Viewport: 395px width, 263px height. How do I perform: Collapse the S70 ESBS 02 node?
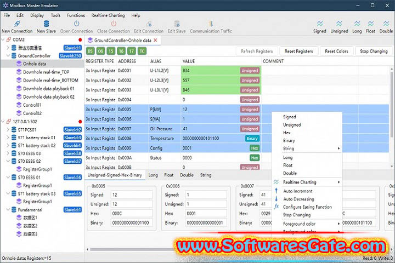[x=8, y=161]
